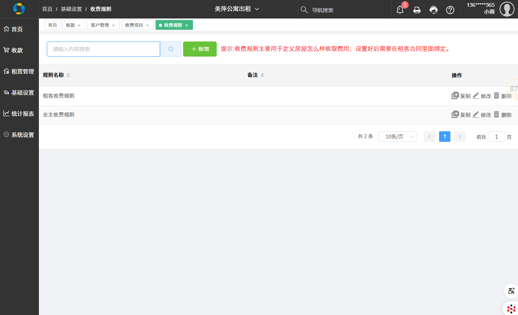Edit the 业主收费规则 rule
This screenshot has width=518, height=315.
click(x=482, y=115)
